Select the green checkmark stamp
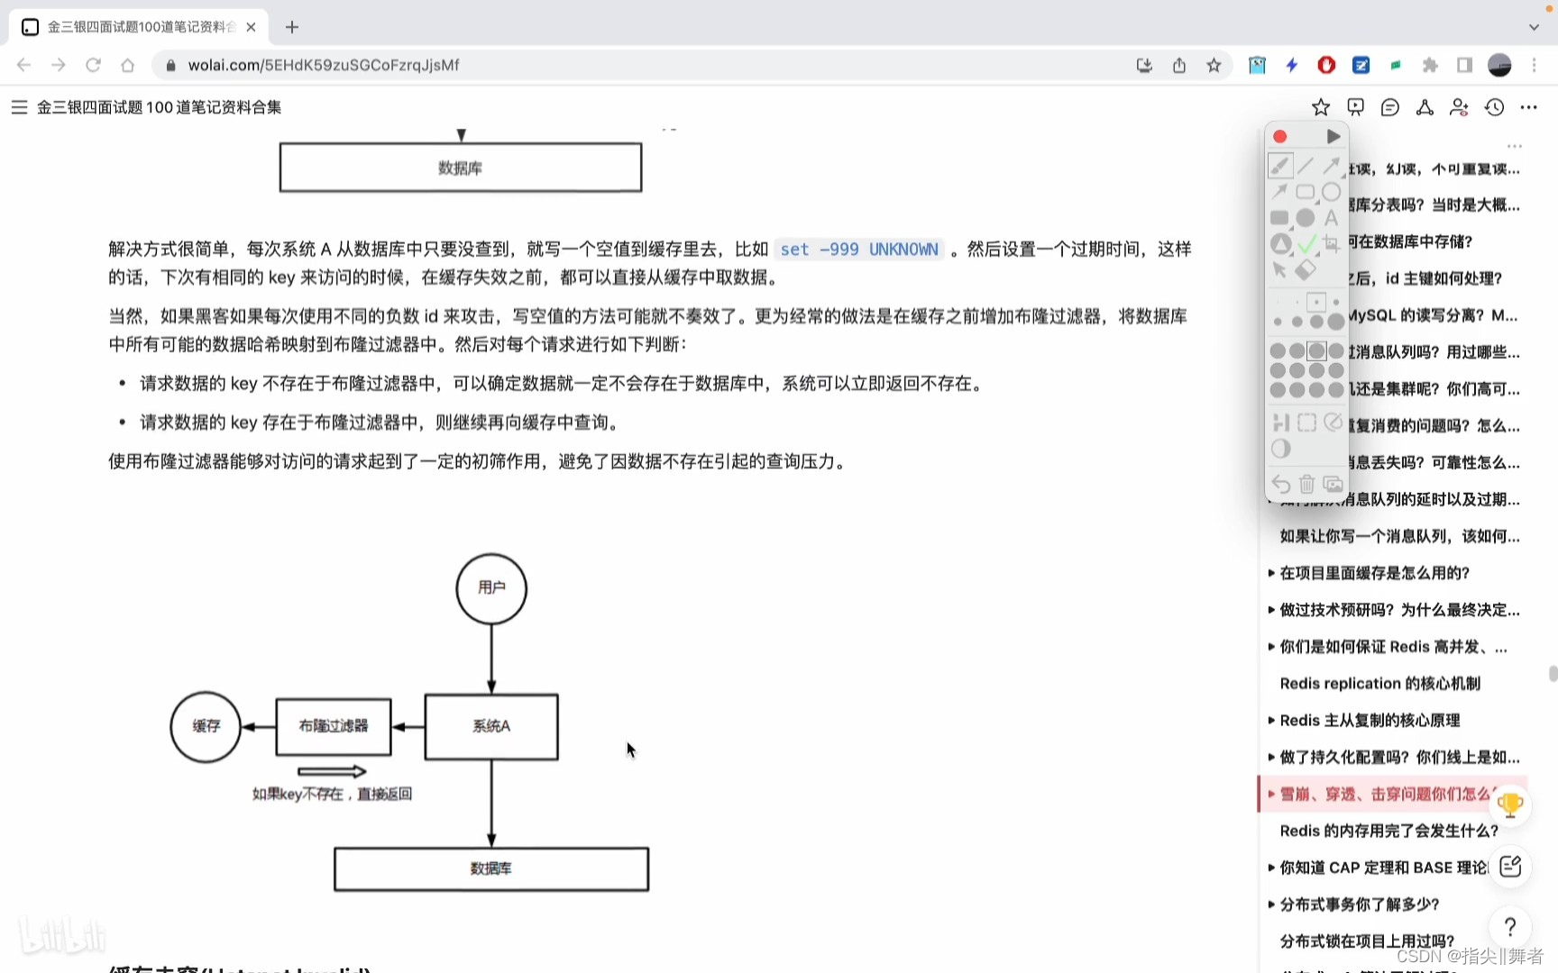 pyautogui.click(x=1306, y=244)
